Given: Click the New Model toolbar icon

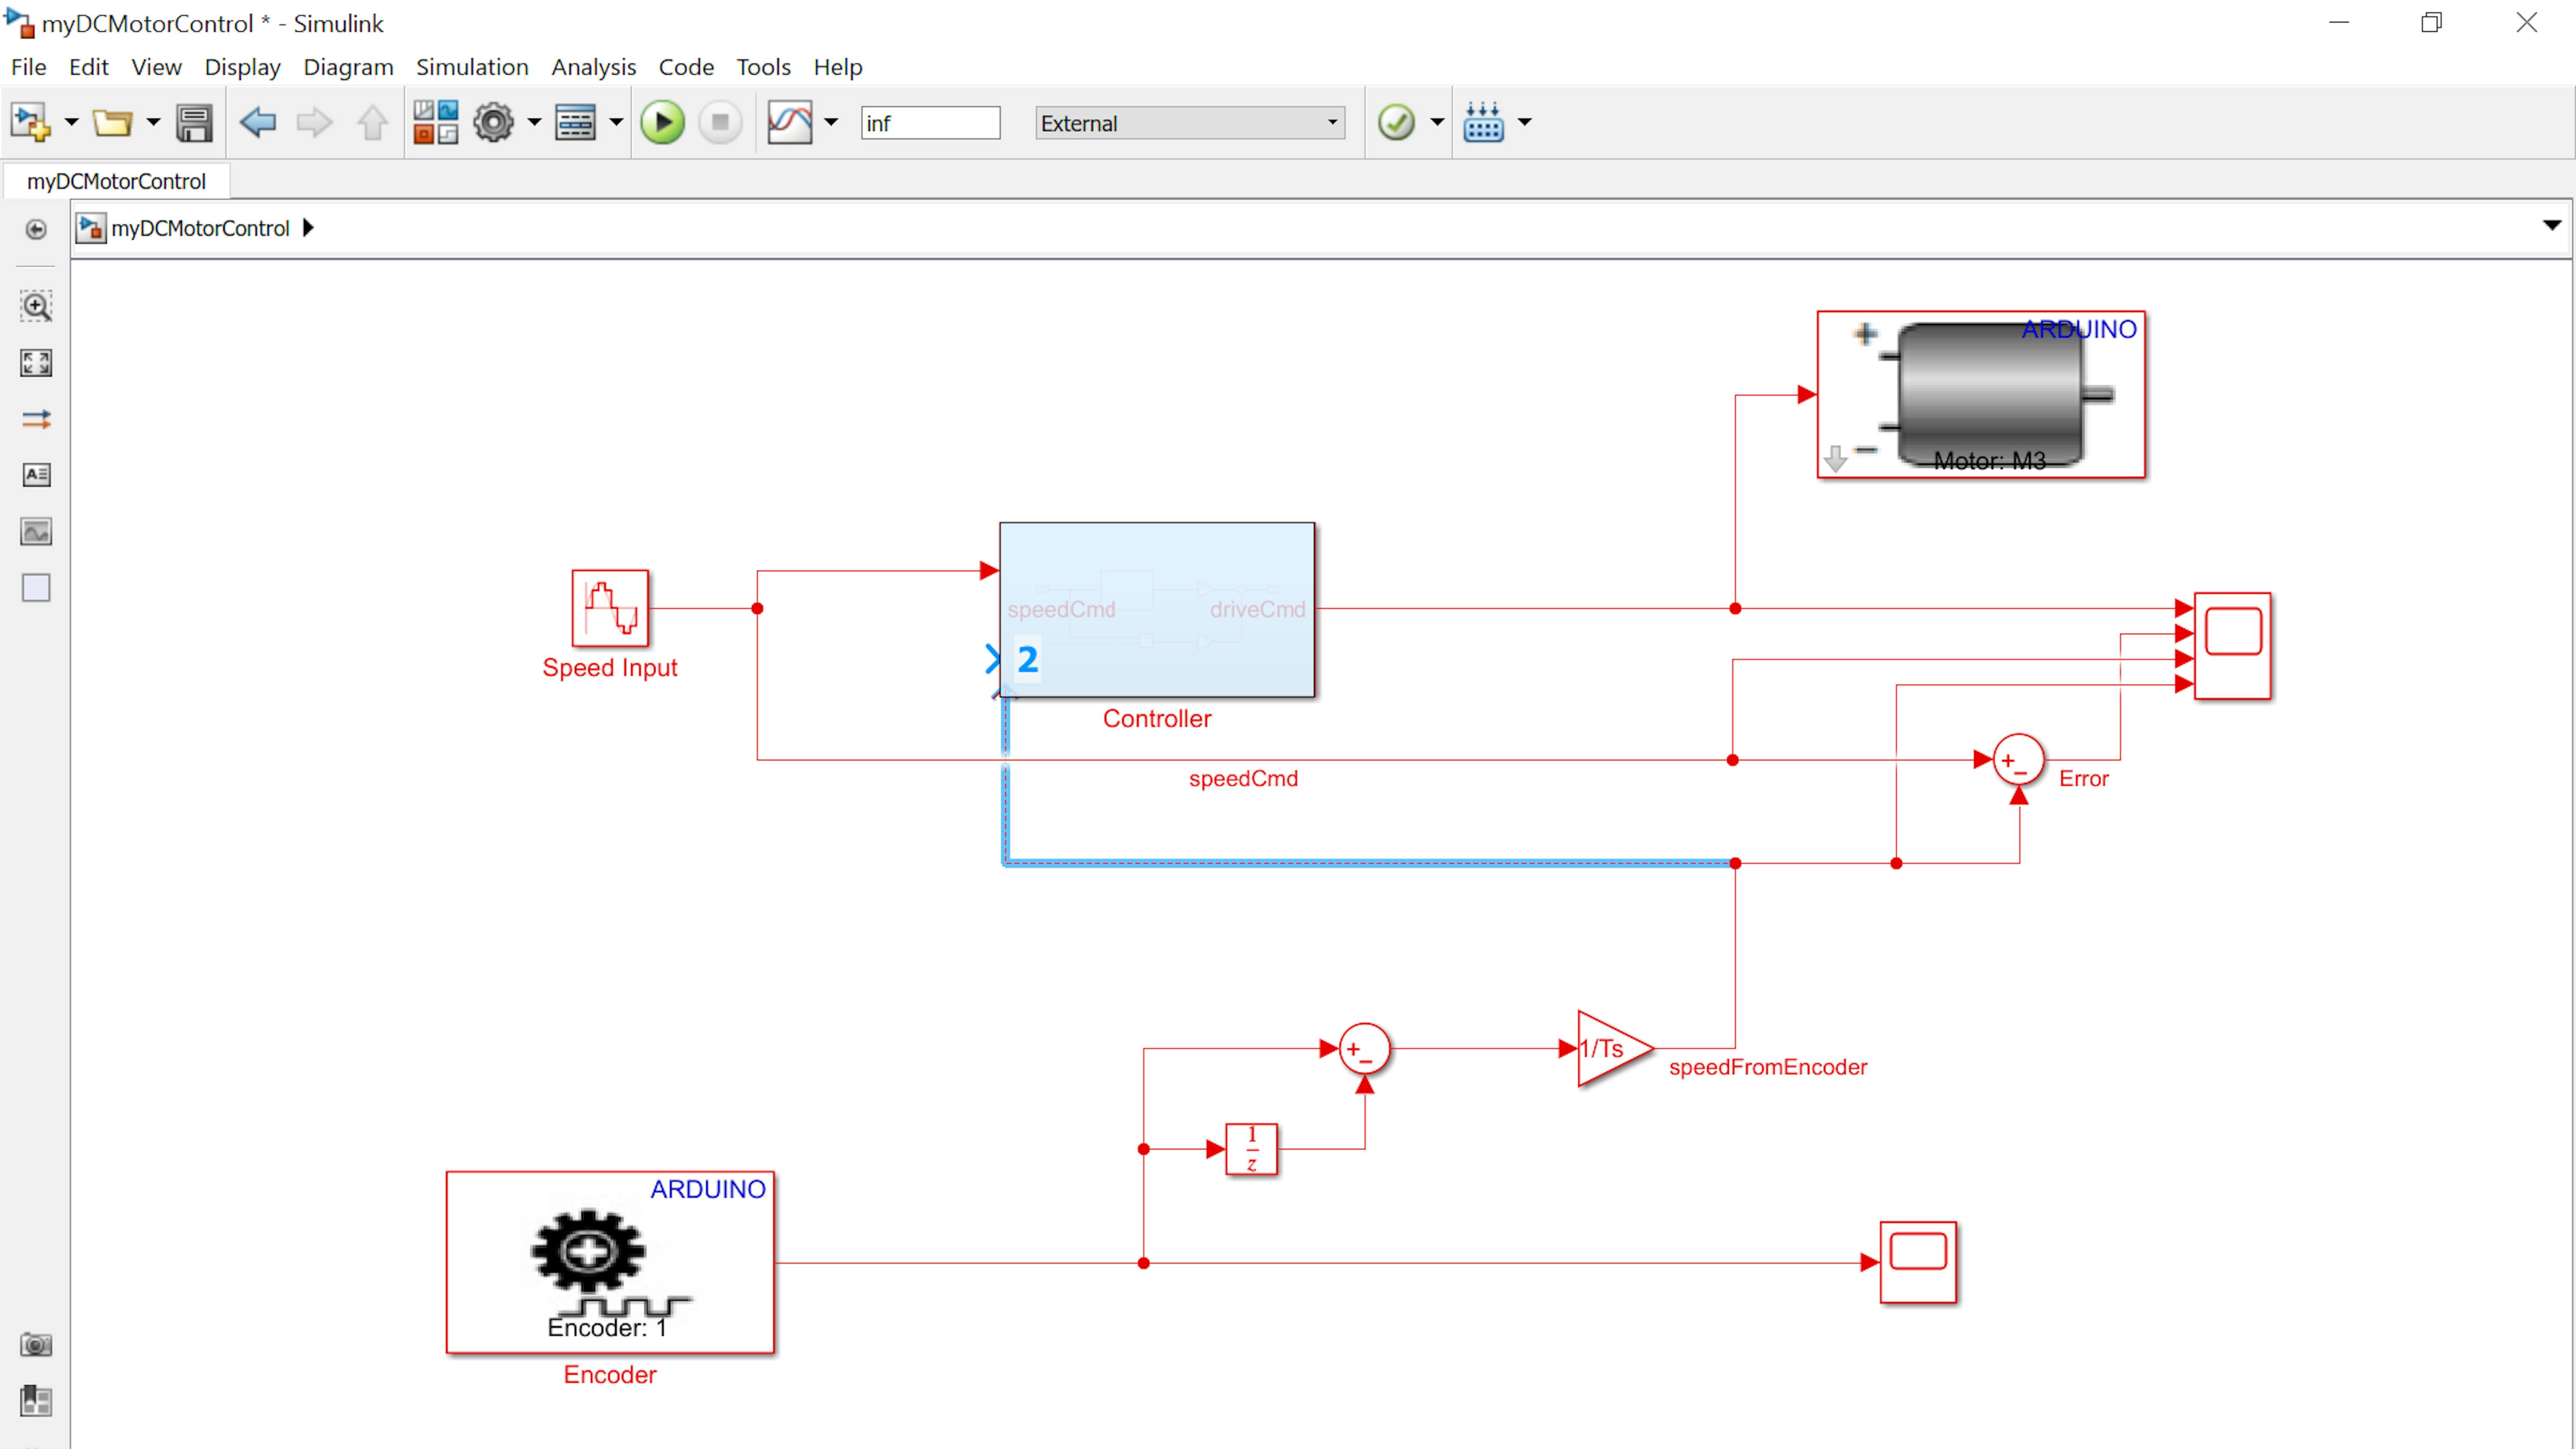Looking at the screenshot, I should tap(30, 123).
